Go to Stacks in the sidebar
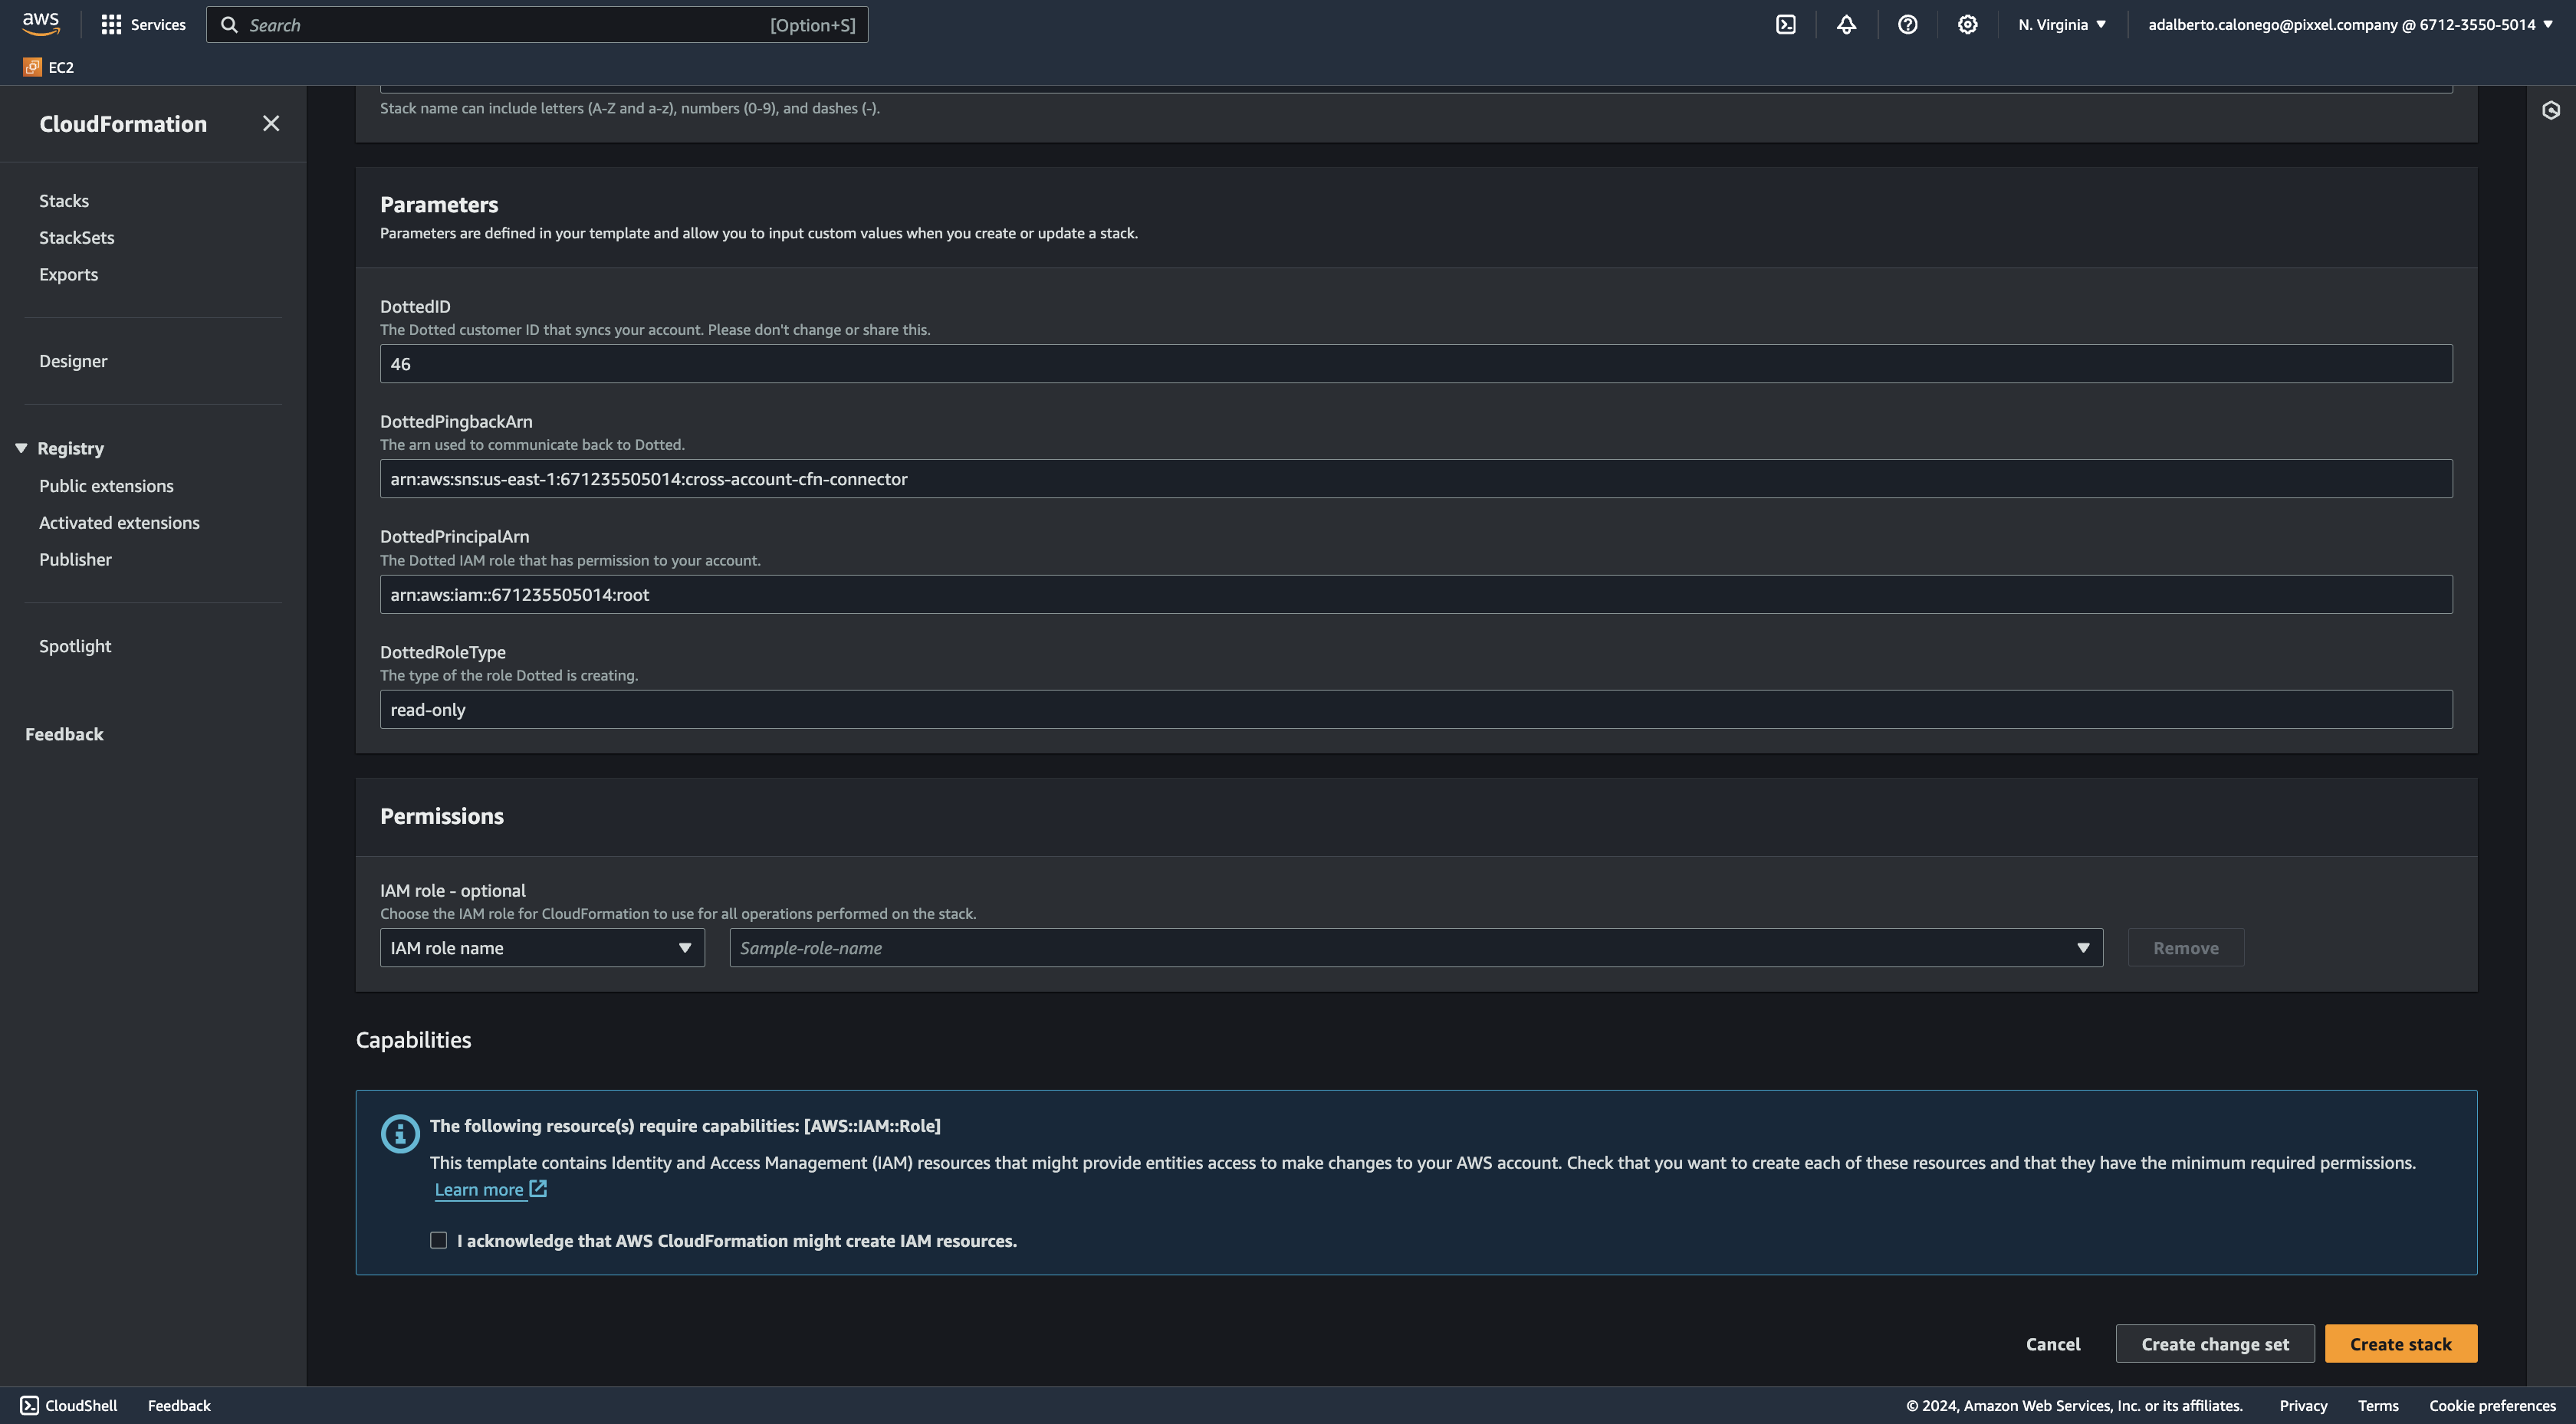2576x1424 pixels. 64,201
